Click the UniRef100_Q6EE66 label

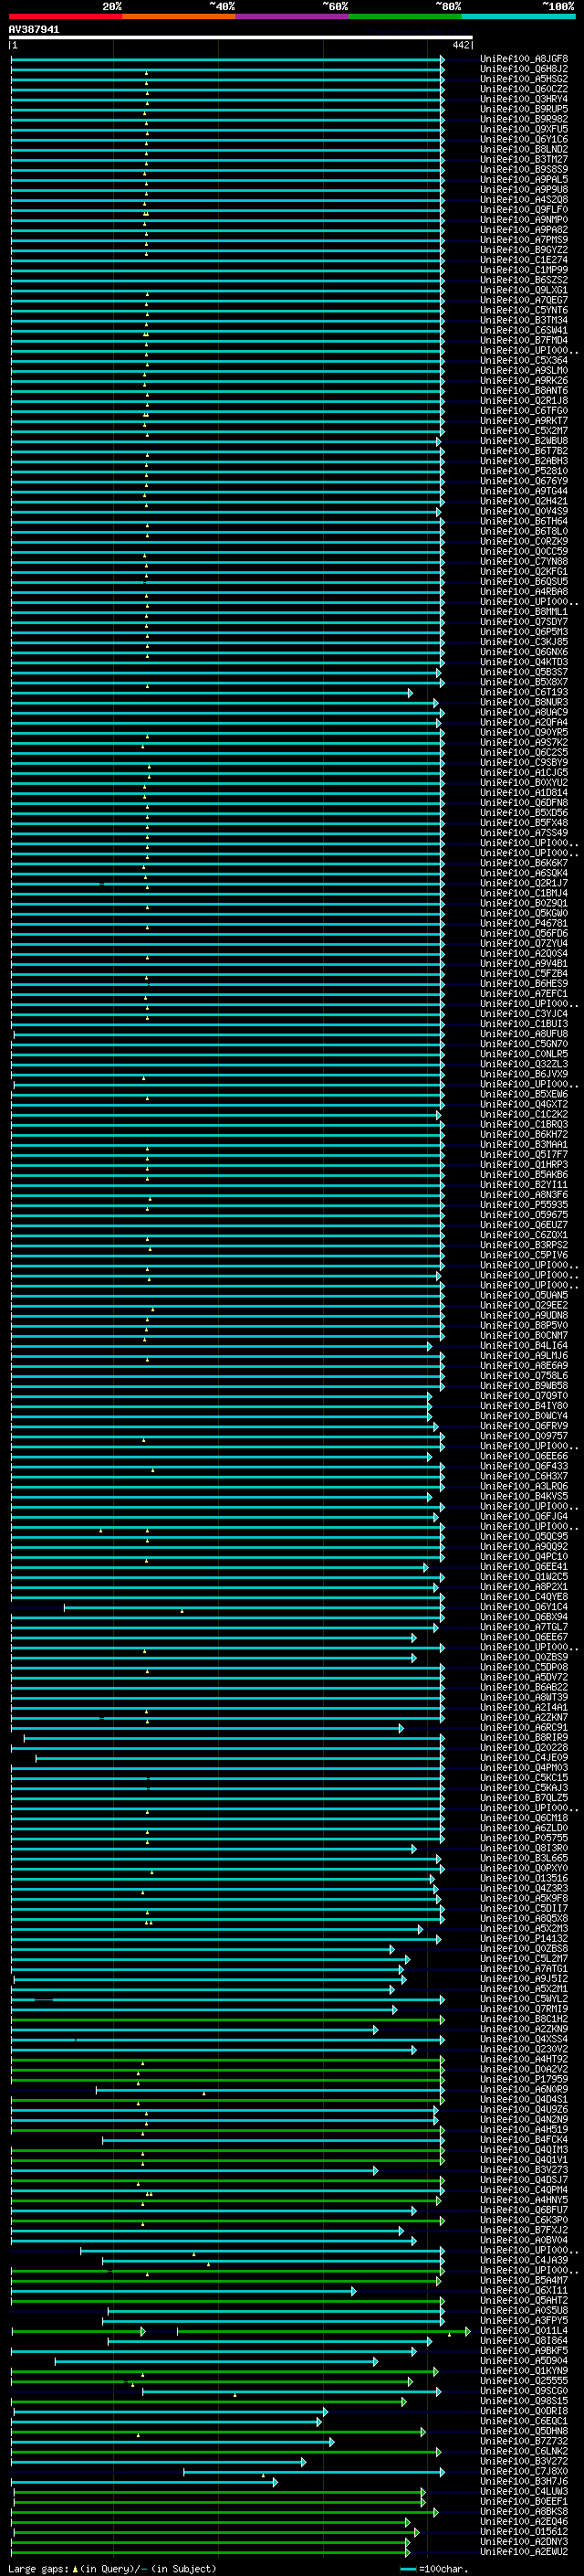coord(524,1456)
